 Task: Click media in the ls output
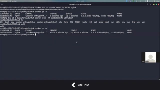point(84,22)
